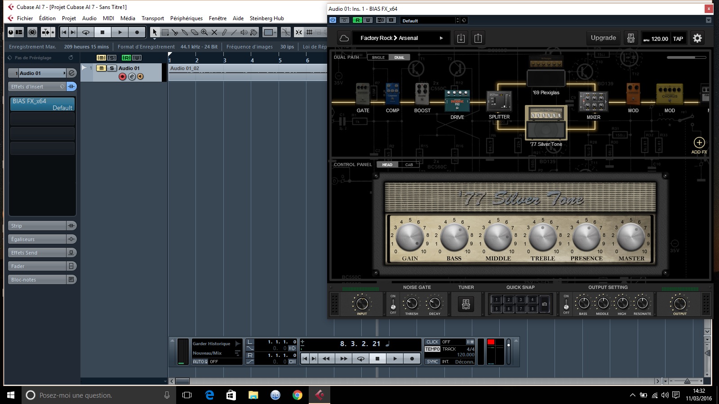
Task: Toggle plugin power bypass button
Action: point(333,20)
